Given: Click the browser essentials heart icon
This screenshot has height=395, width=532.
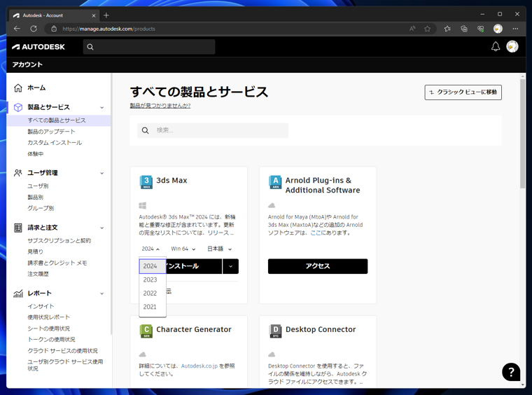Looking at the screenshot, I should [480, 29].
